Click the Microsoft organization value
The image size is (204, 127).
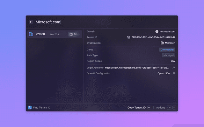pos(170,43)
